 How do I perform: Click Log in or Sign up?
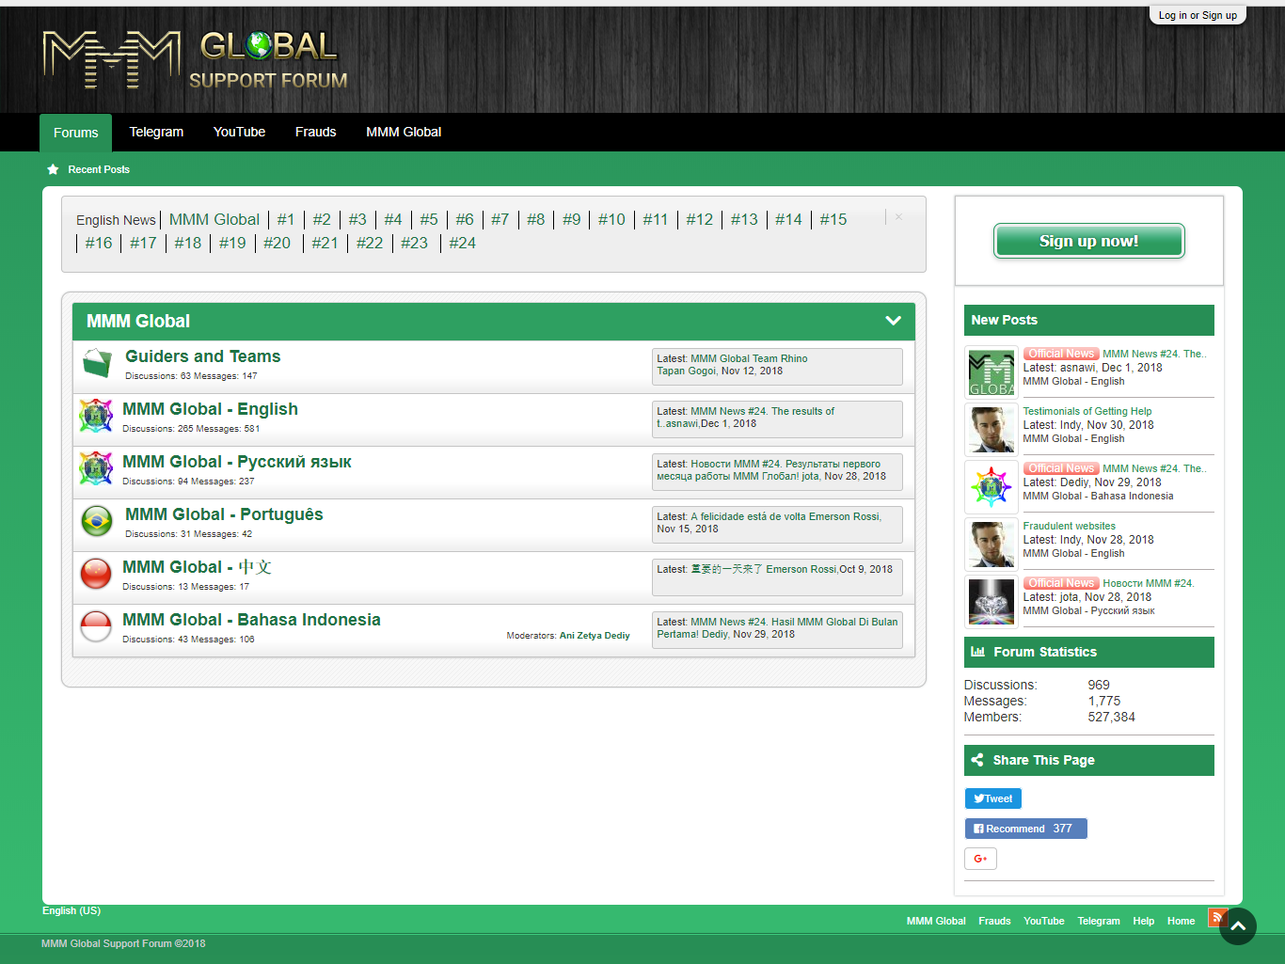[1198, 15]
